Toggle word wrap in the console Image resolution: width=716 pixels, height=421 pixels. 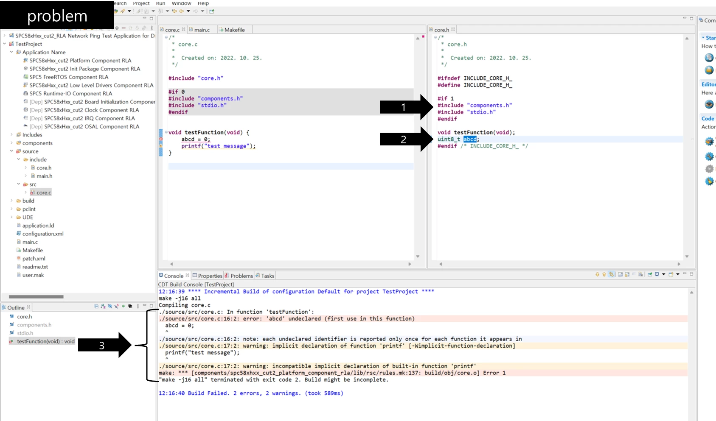(x=634, y=274)
